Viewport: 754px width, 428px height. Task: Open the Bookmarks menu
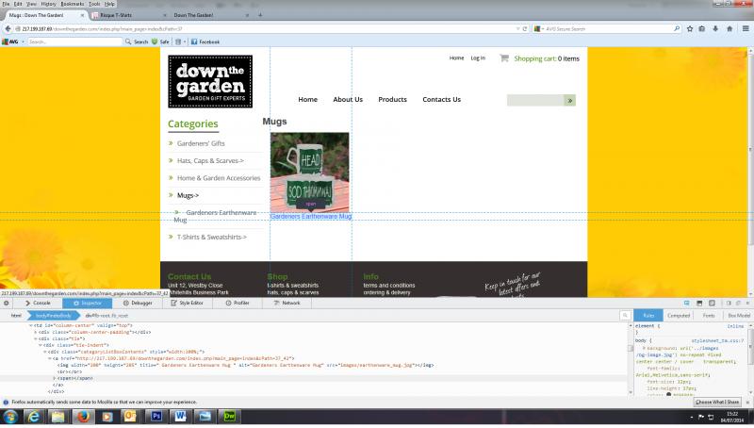[x=73, y=4]
